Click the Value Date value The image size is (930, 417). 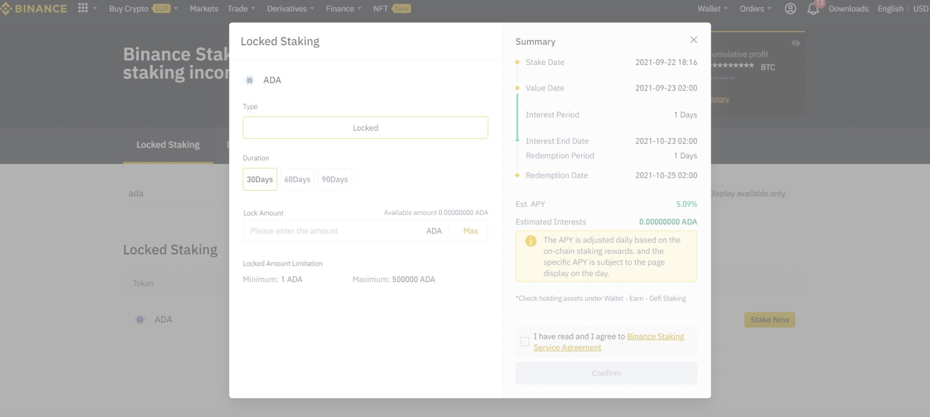666,88
